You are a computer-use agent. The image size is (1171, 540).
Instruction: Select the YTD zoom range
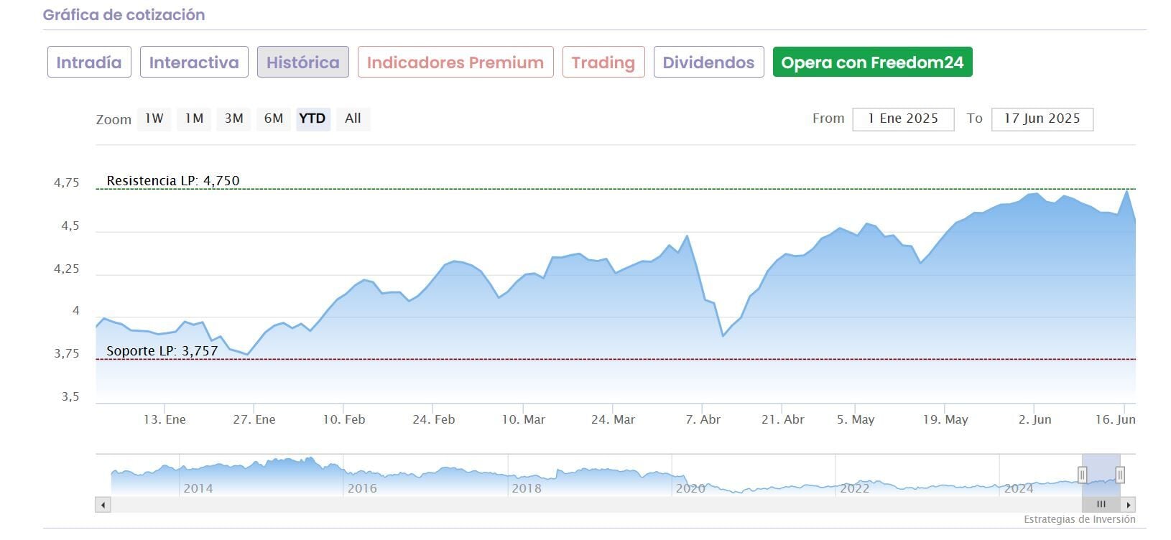[313, 118]
